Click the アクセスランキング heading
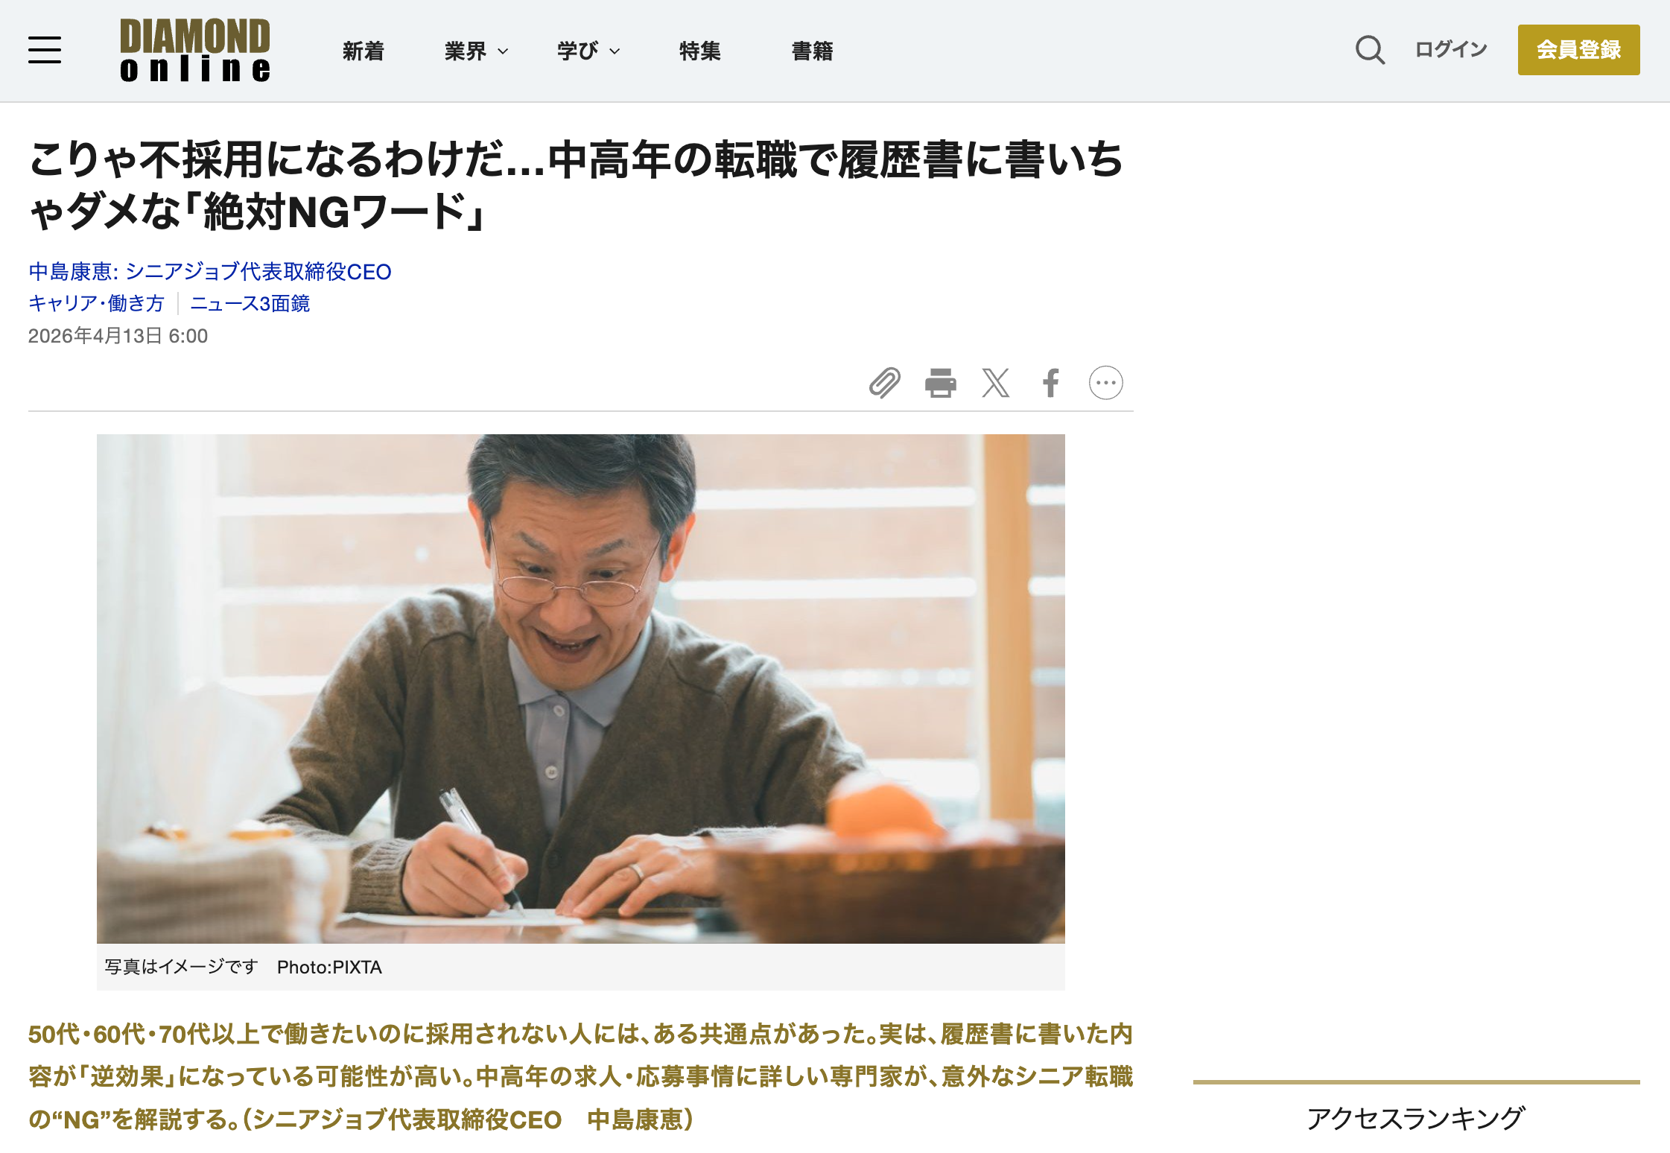Image resolution: width=1670 pixels, height=1153 pixels. pyautogui.click(x=1416, y=1118)
